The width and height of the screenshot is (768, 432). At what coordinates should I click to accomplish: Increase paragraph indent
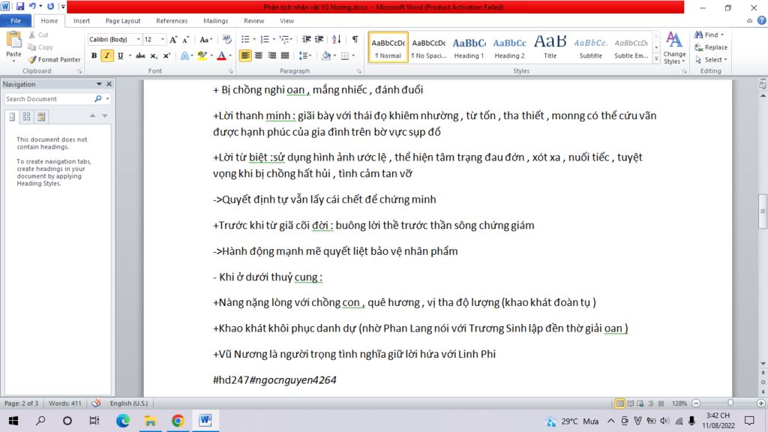[x=319, y=39]
